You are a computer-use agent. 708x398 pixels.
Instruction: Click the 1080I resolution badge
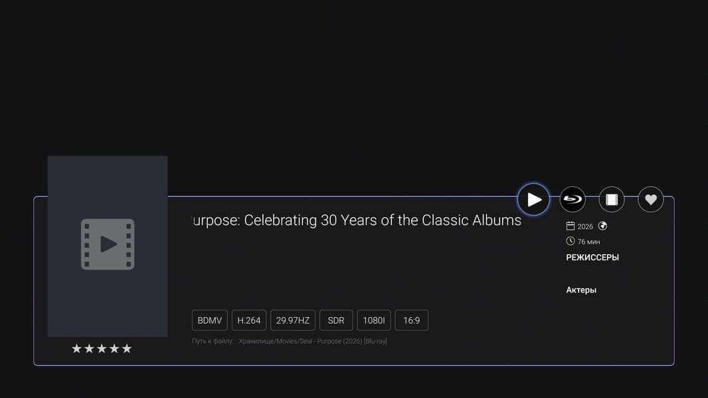click(x=374, y=320)
